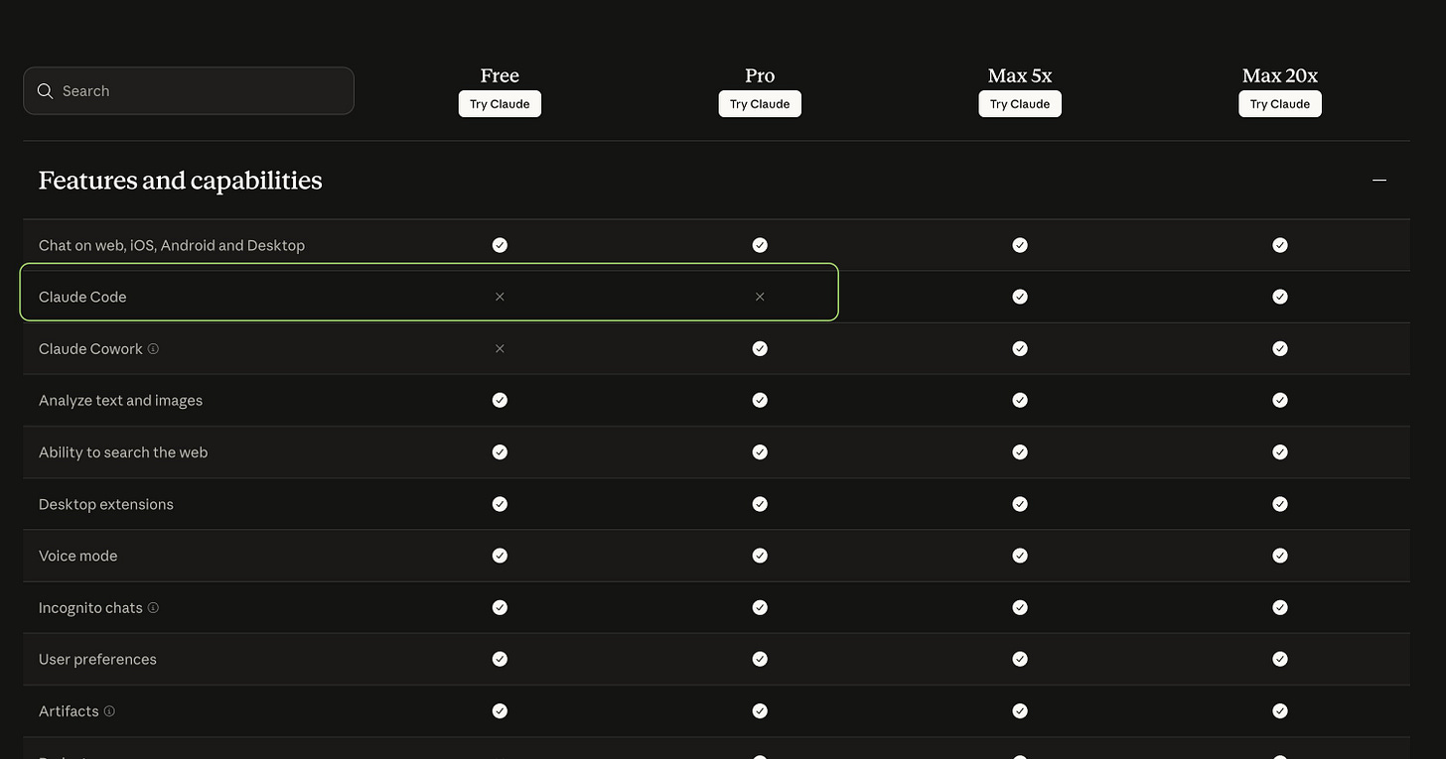
Task: Click the Pro checkmark for Claude Cowork
Action: click(x=760, y=348)
